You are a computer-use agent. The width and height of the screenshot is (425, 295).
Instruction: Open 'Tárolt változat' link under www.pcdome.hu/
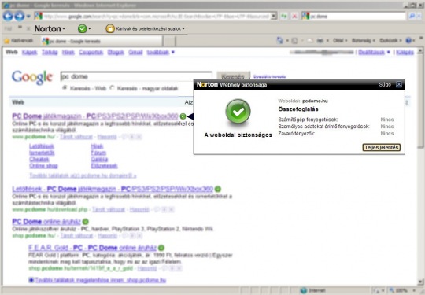point(76,137)
